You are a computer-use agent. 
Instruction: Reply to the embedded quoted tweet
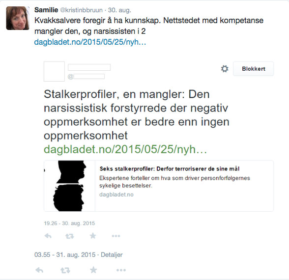tap(48, 236)
